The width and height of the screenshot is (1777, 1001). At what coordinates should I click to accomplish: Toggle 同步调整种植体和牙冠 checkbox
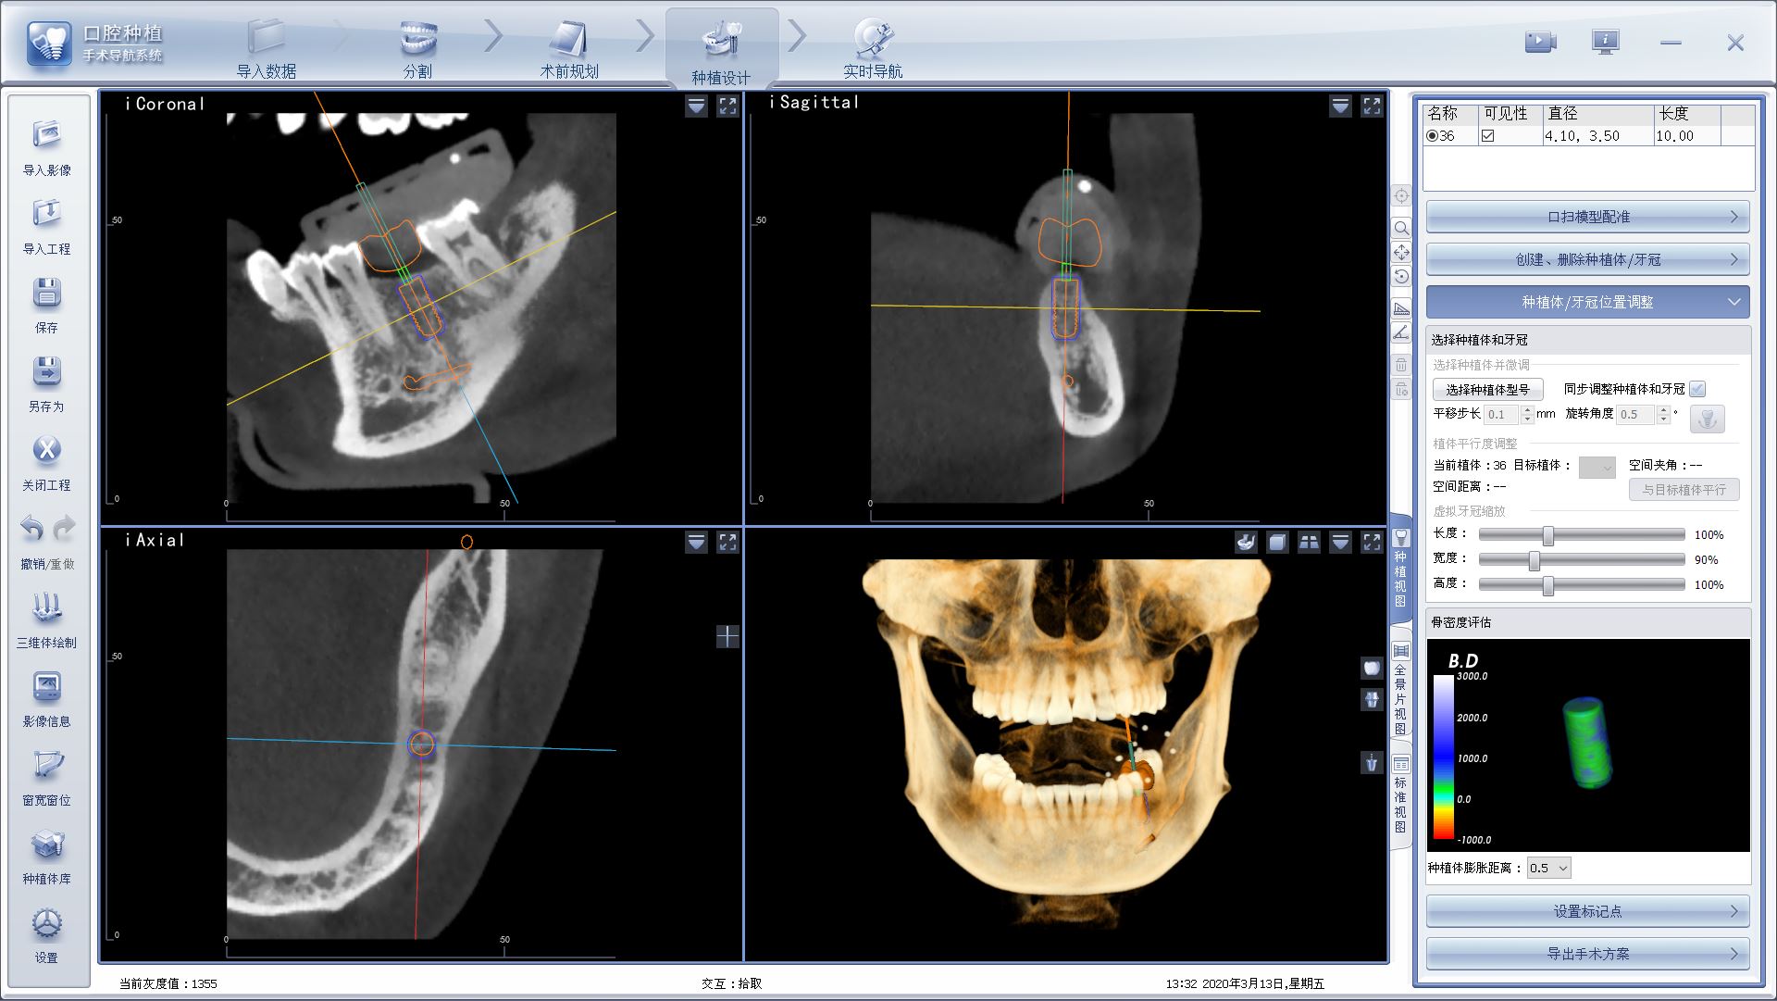(x=1696, y=389)
